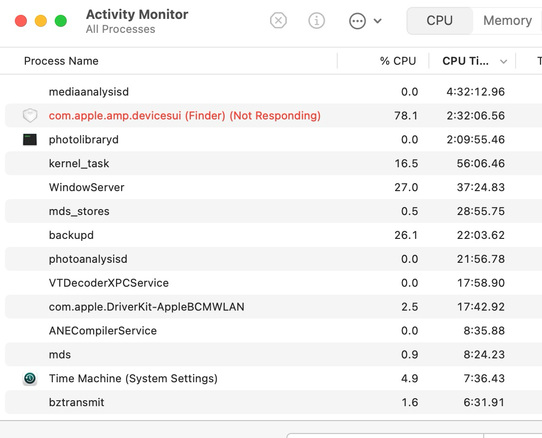
Task: Click the shield icon of com.apple.amp.devicesui
Action: click(x=30, y=115)
